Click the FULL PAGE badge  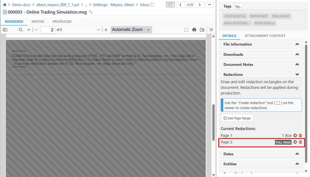point(283,142)
